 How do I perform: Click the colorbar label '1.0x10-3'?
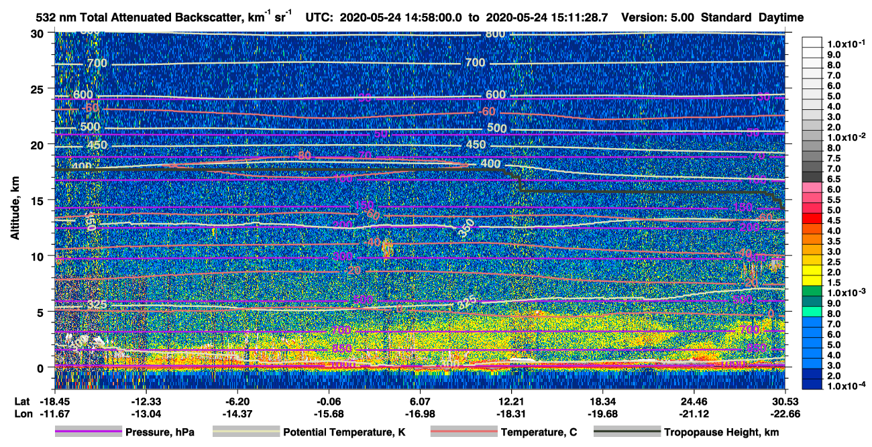point(845,292)
